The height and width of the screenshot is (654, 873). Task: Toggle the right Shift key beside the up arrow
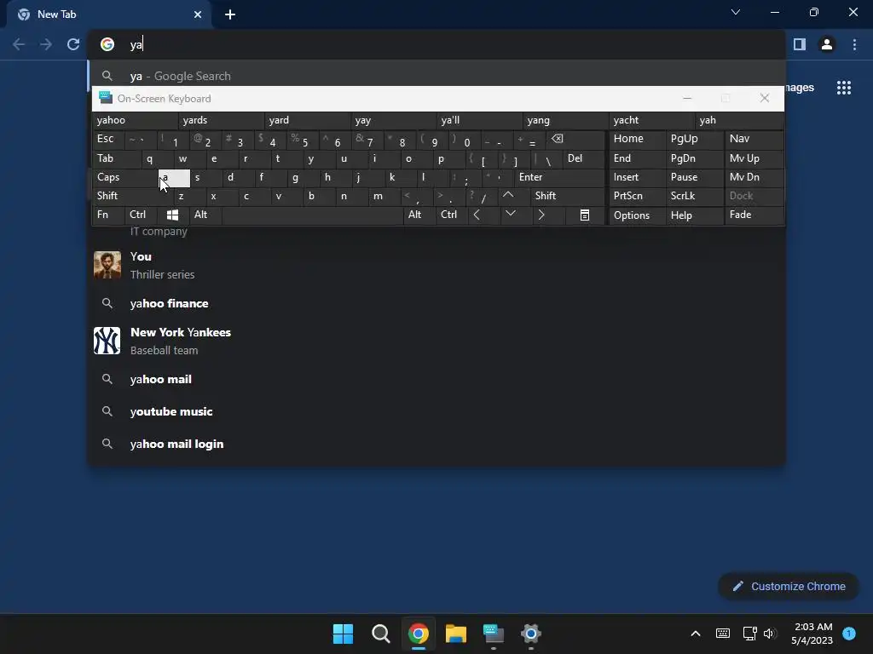568,196
